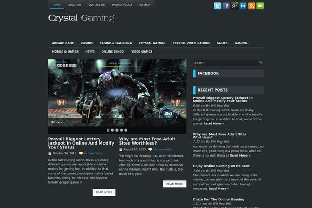
Task: Select the fourth slider pagination dot
Action: [121, 130]
